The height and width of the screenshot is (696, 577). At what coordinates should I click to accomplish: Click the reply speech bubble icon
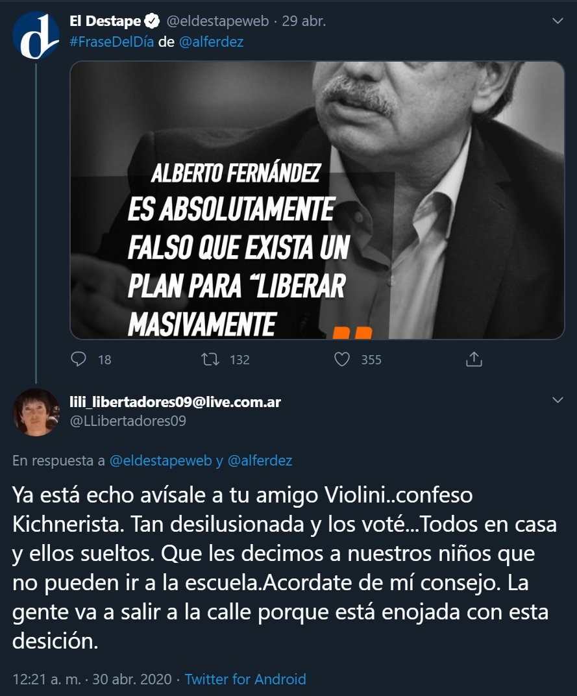(79, 359)
